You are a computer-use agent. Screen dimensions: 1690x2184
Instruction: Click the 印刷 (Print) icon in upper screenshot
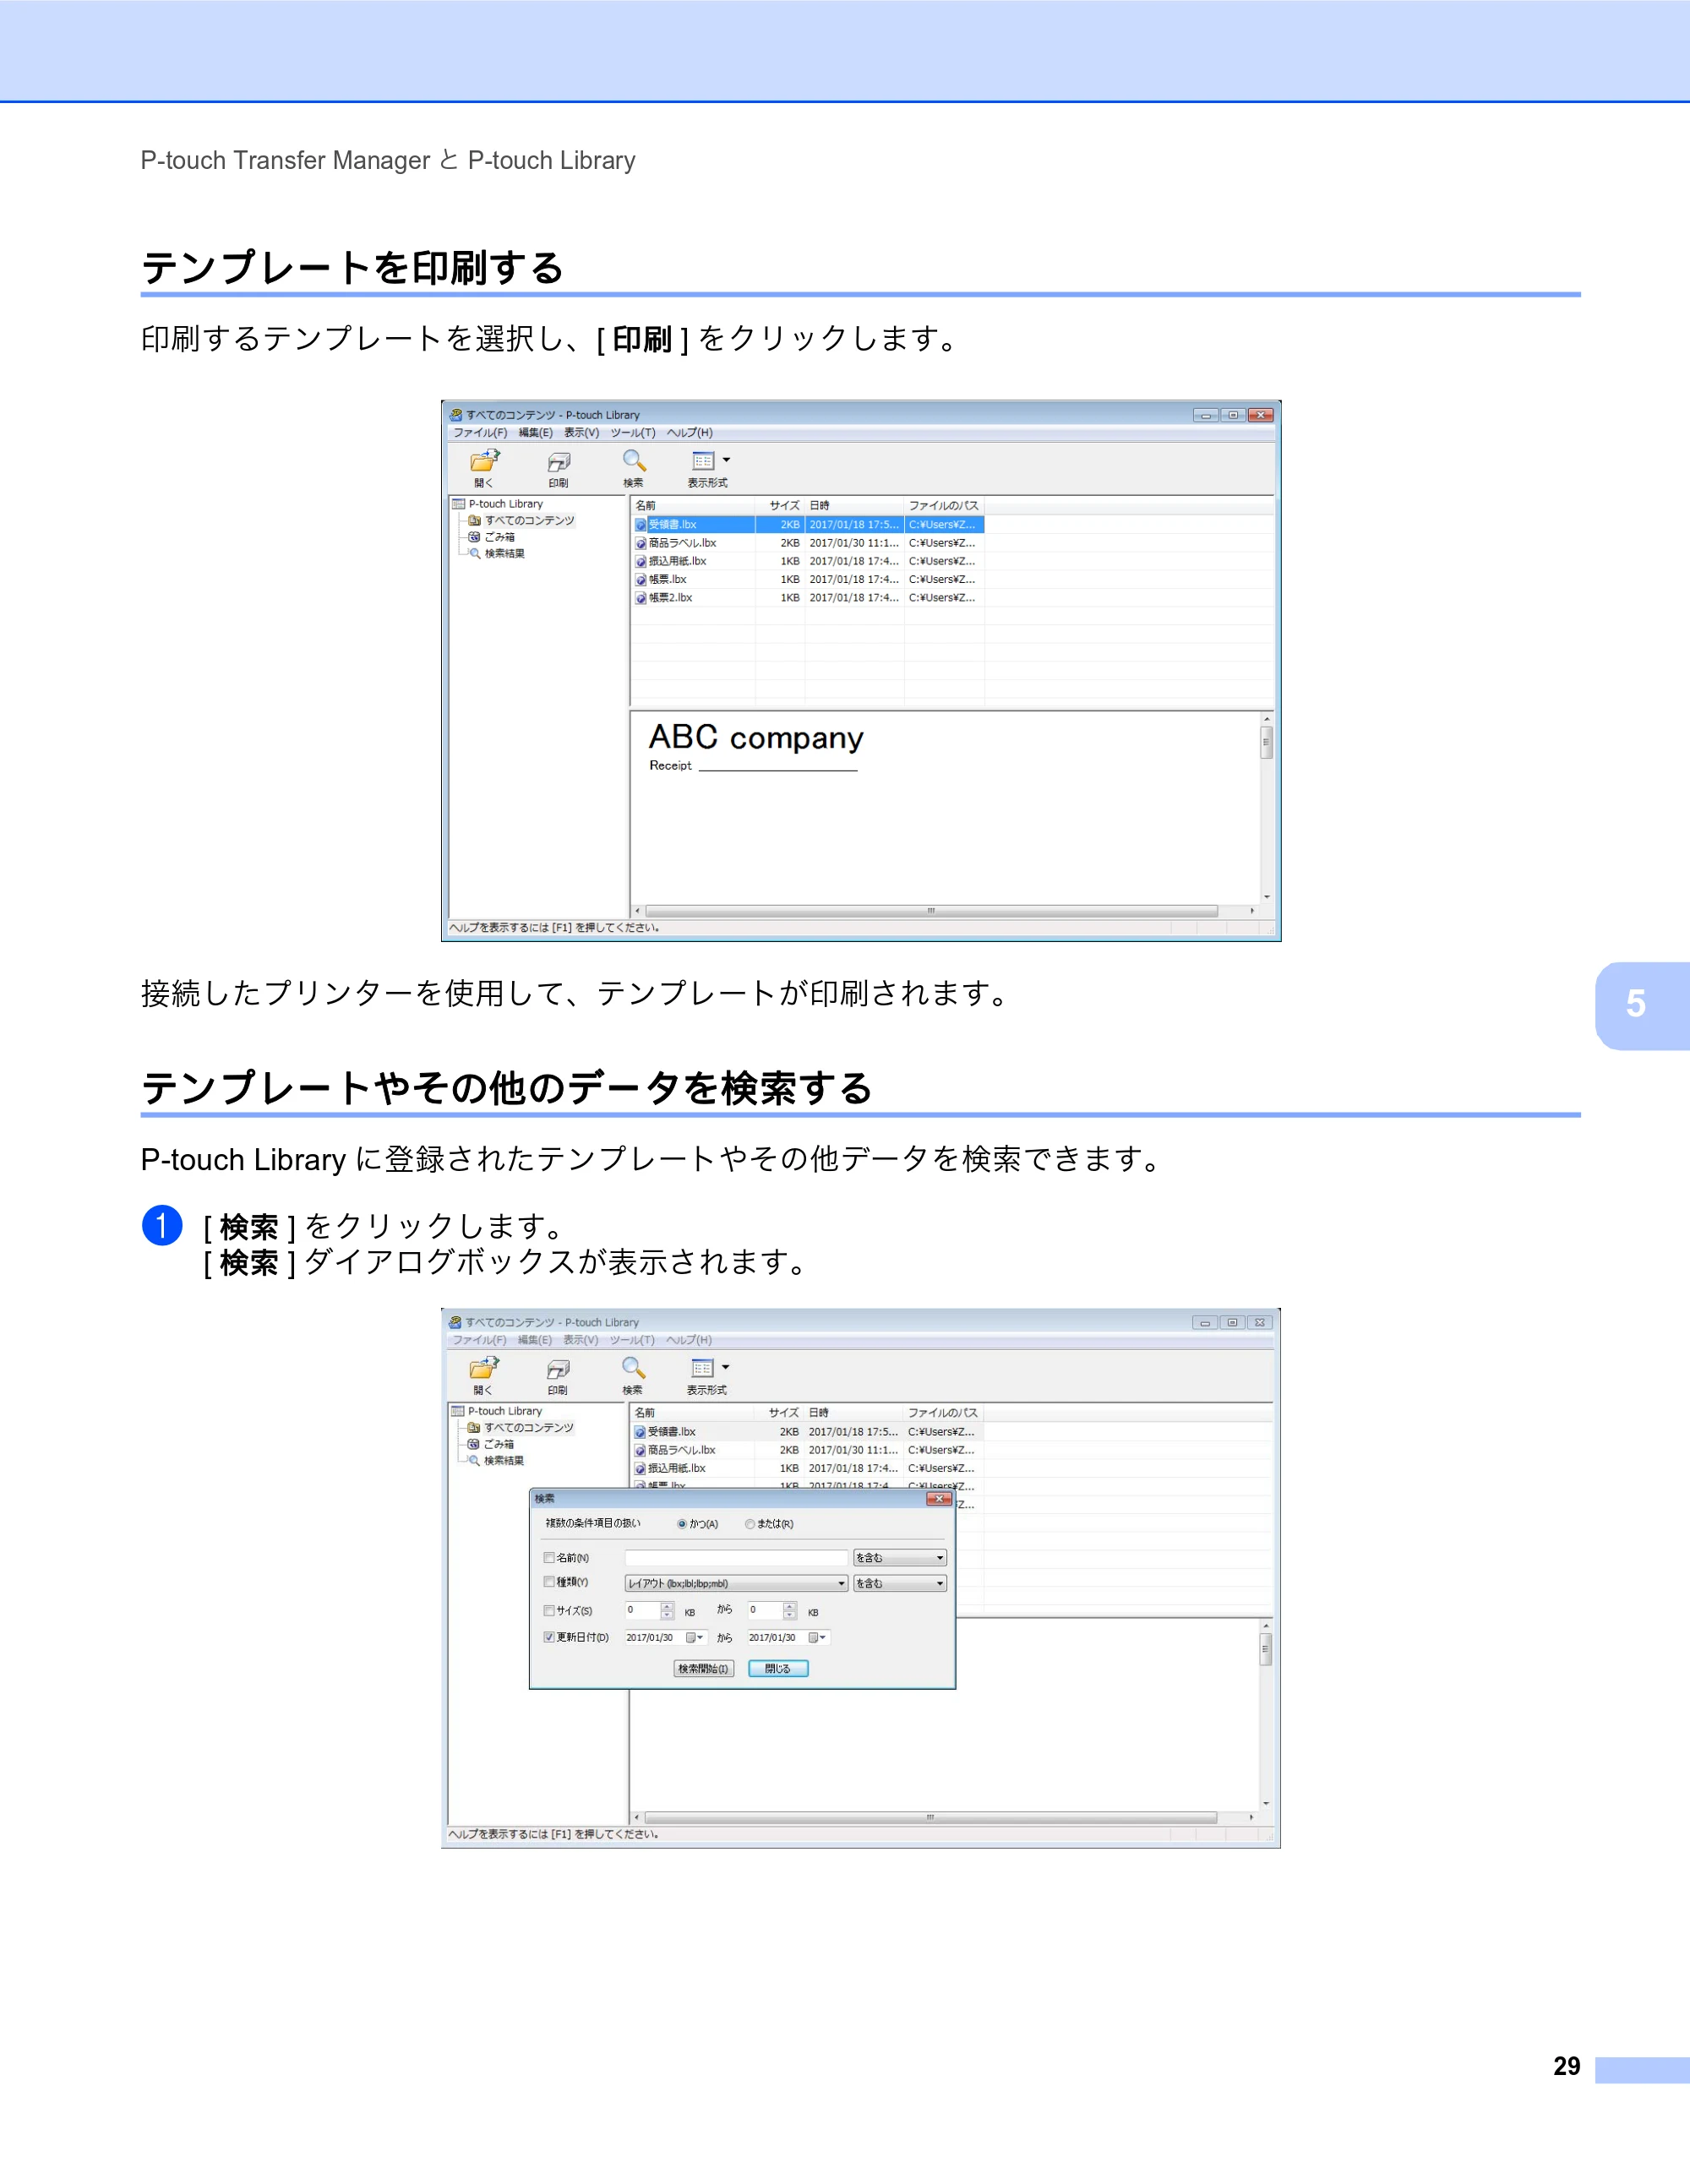tap(558, 462)
